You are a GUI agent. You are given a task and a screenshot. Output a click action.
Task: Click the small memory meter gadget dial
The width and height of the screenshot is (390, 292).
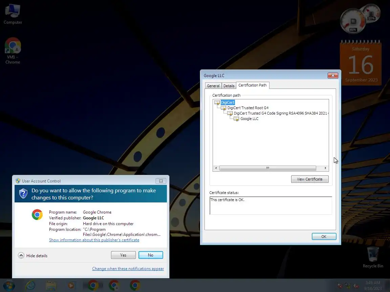pos(371,14)
